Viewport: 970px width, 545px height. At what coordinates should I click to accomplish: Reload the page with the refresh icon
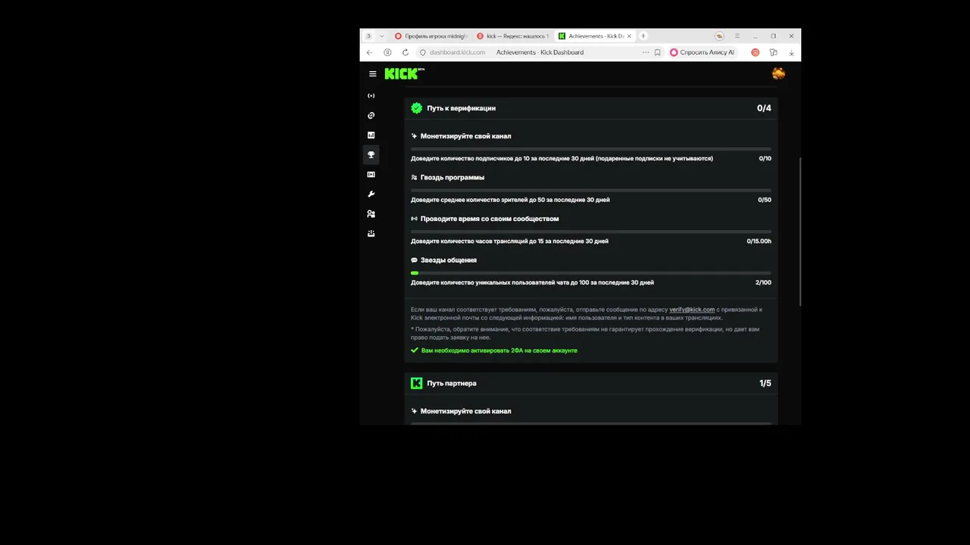pos(405,52)
